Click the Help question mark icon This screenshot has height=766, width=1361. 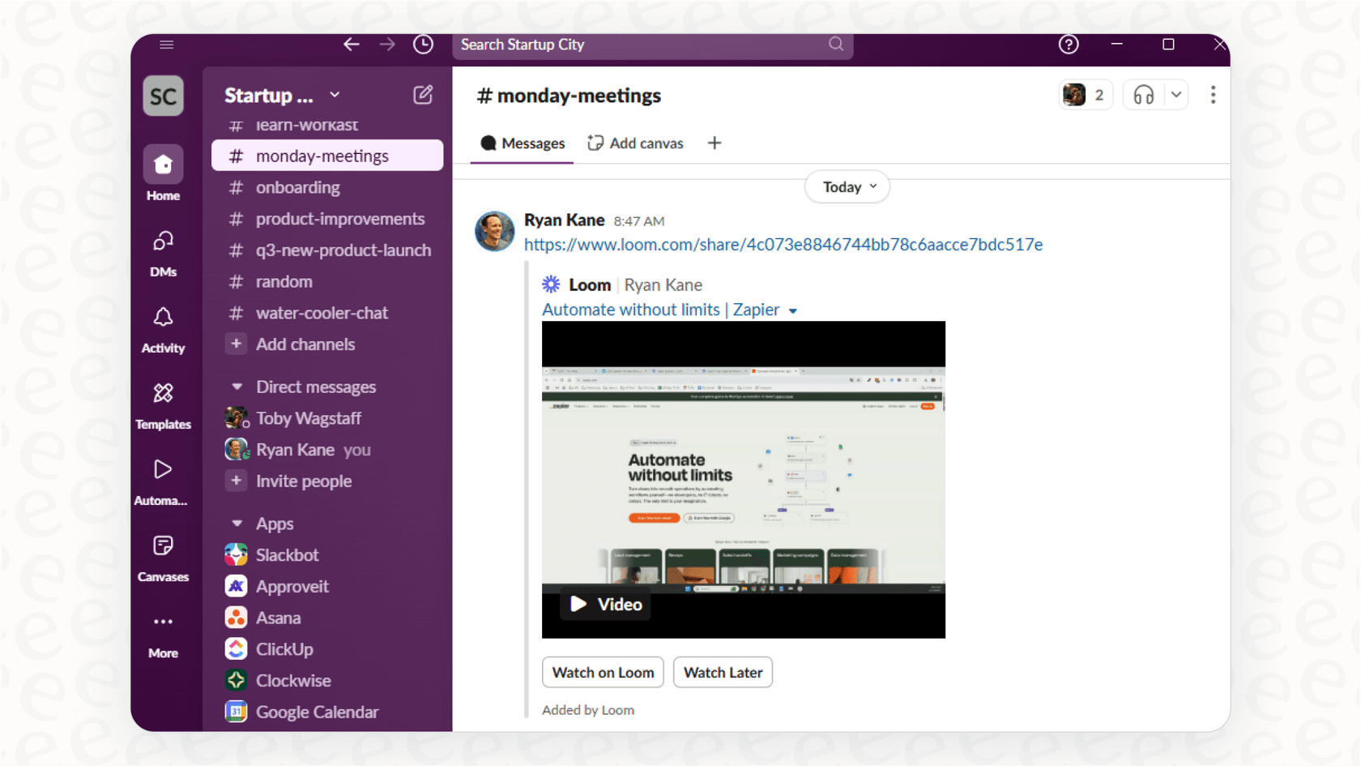pos(1068,45)
